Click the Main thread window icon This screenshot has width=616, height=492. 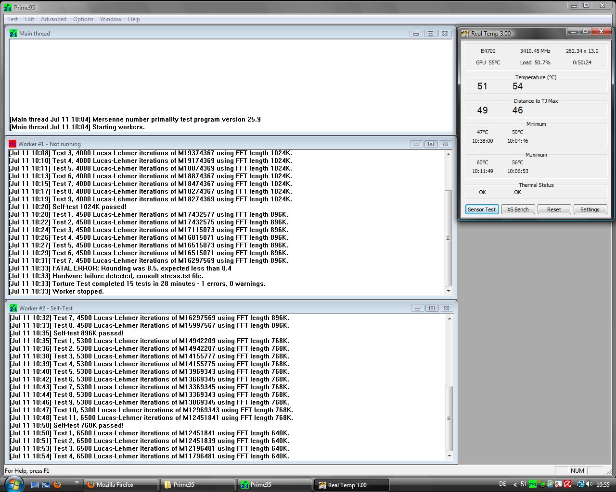tap(13, 33)
